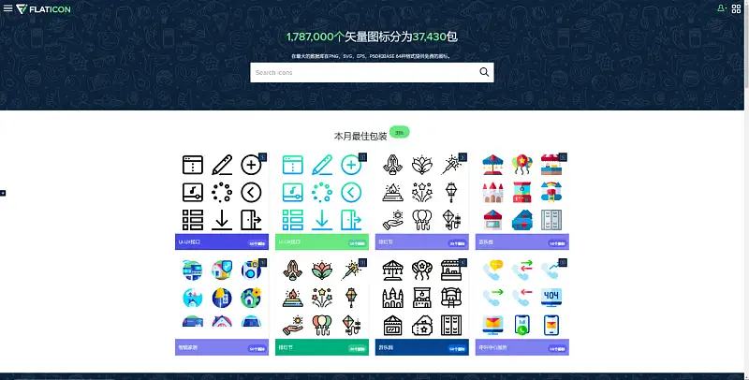Click the black browser window icon

[x=193, y=165]
